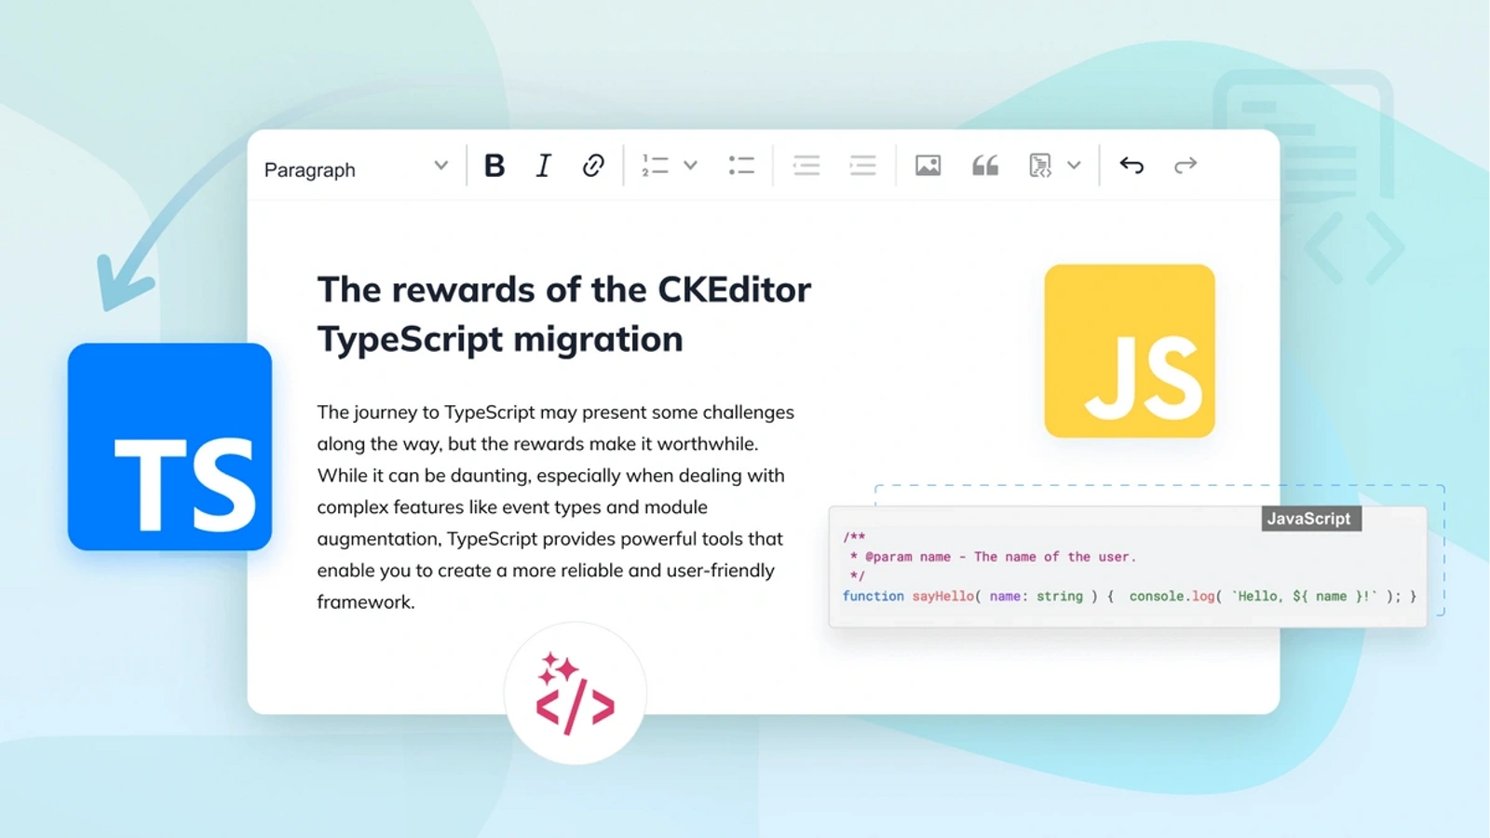Click the outdent (decrease indent) icon
The height and width of the screenshot is (838, 1490).
(x=806, y=166)
